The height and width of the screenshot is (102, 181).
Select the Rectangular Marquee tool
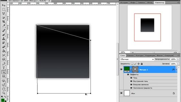(4, 9)
